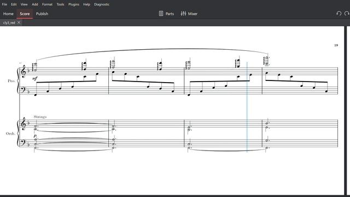Viewport: 350px width, 197px height.
Task: Open the Format menu
Action: 48,4
